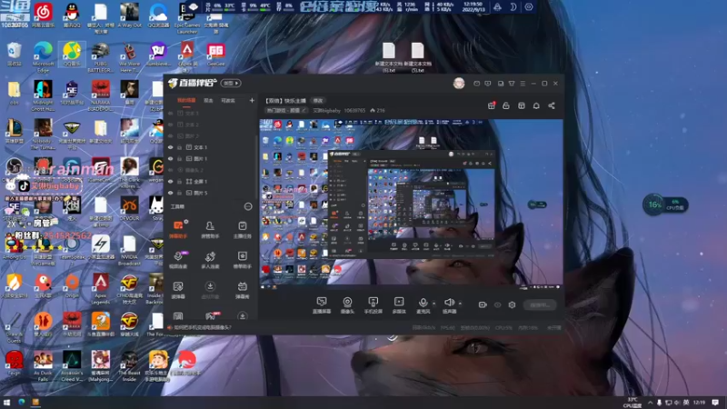The height and width of the screenshot is (409, 727).
Task: Open the 视频连麦 tool
Action: 178,260
